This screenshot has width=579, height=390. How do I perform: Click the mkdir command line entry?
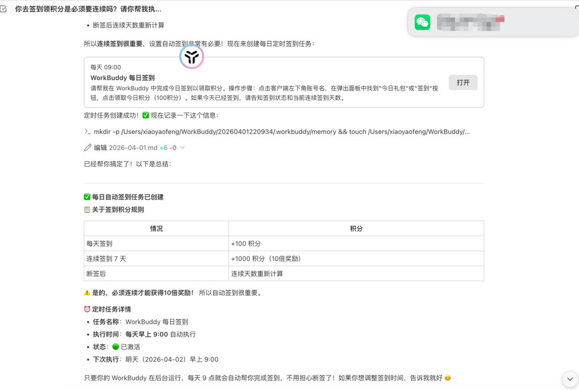click(277, 131)
